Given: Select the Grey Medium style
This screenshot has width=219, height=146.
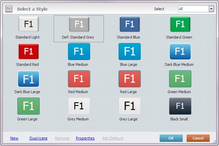Looking at the screenshot, I should 79,106.
